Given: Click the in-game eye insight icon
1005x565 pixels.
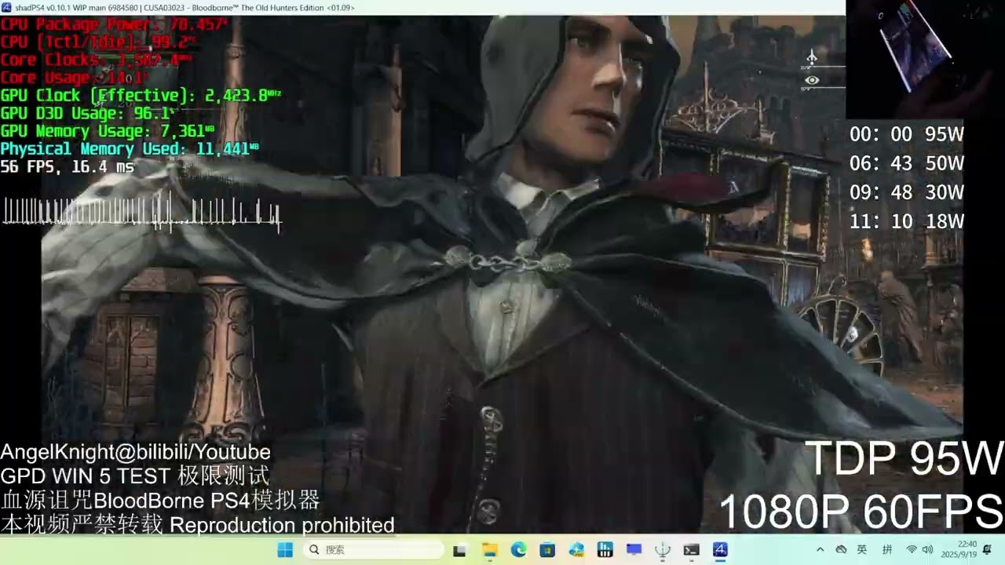Looking at the screenshot, I should tap(812, 80).
